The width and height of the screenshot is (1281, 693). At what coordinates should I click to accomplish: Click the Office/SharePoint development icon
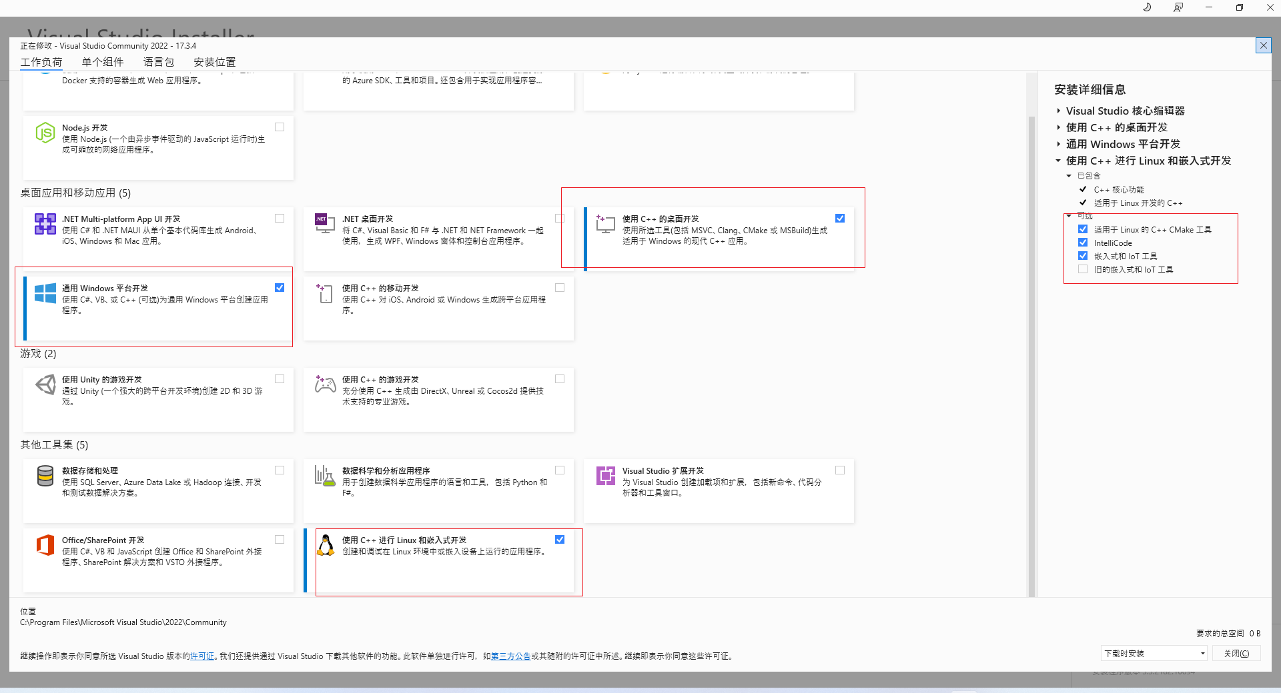pyautogui.click(x=45, y=545)
